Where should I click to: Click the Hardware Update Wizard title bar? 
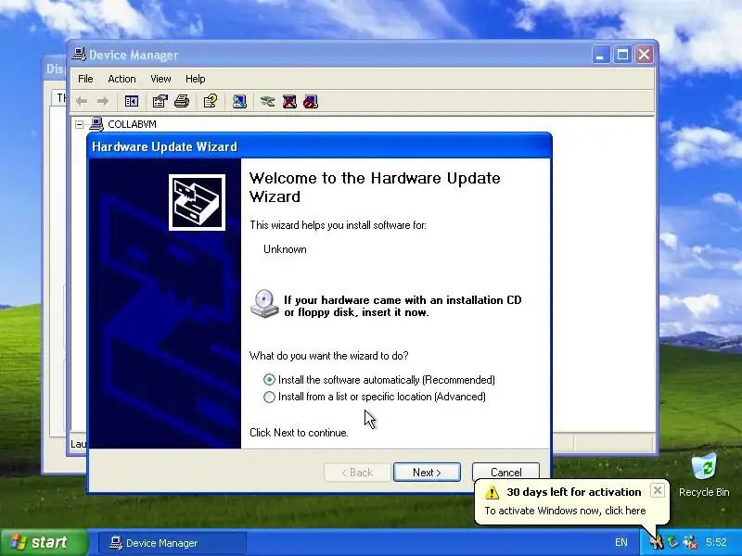pyautogui.click(x=319, y=146)
